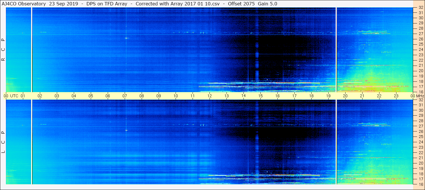Click the MHz unit label
The image size is (425, 190).
(419, 96)
